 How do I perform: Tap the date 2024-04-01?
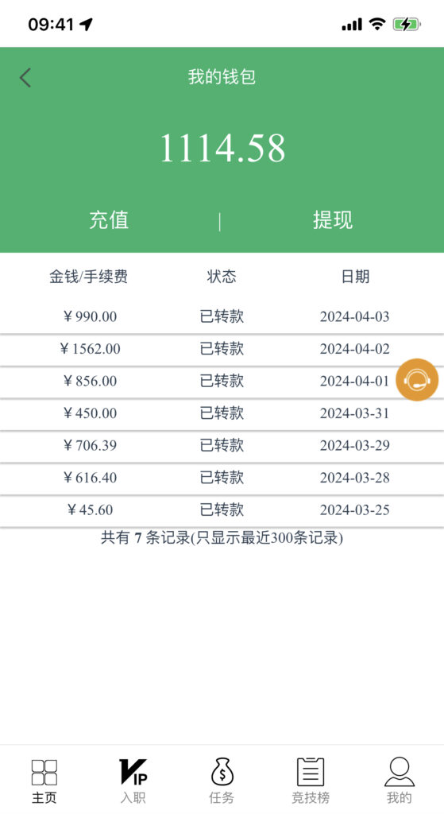point(355,381)
